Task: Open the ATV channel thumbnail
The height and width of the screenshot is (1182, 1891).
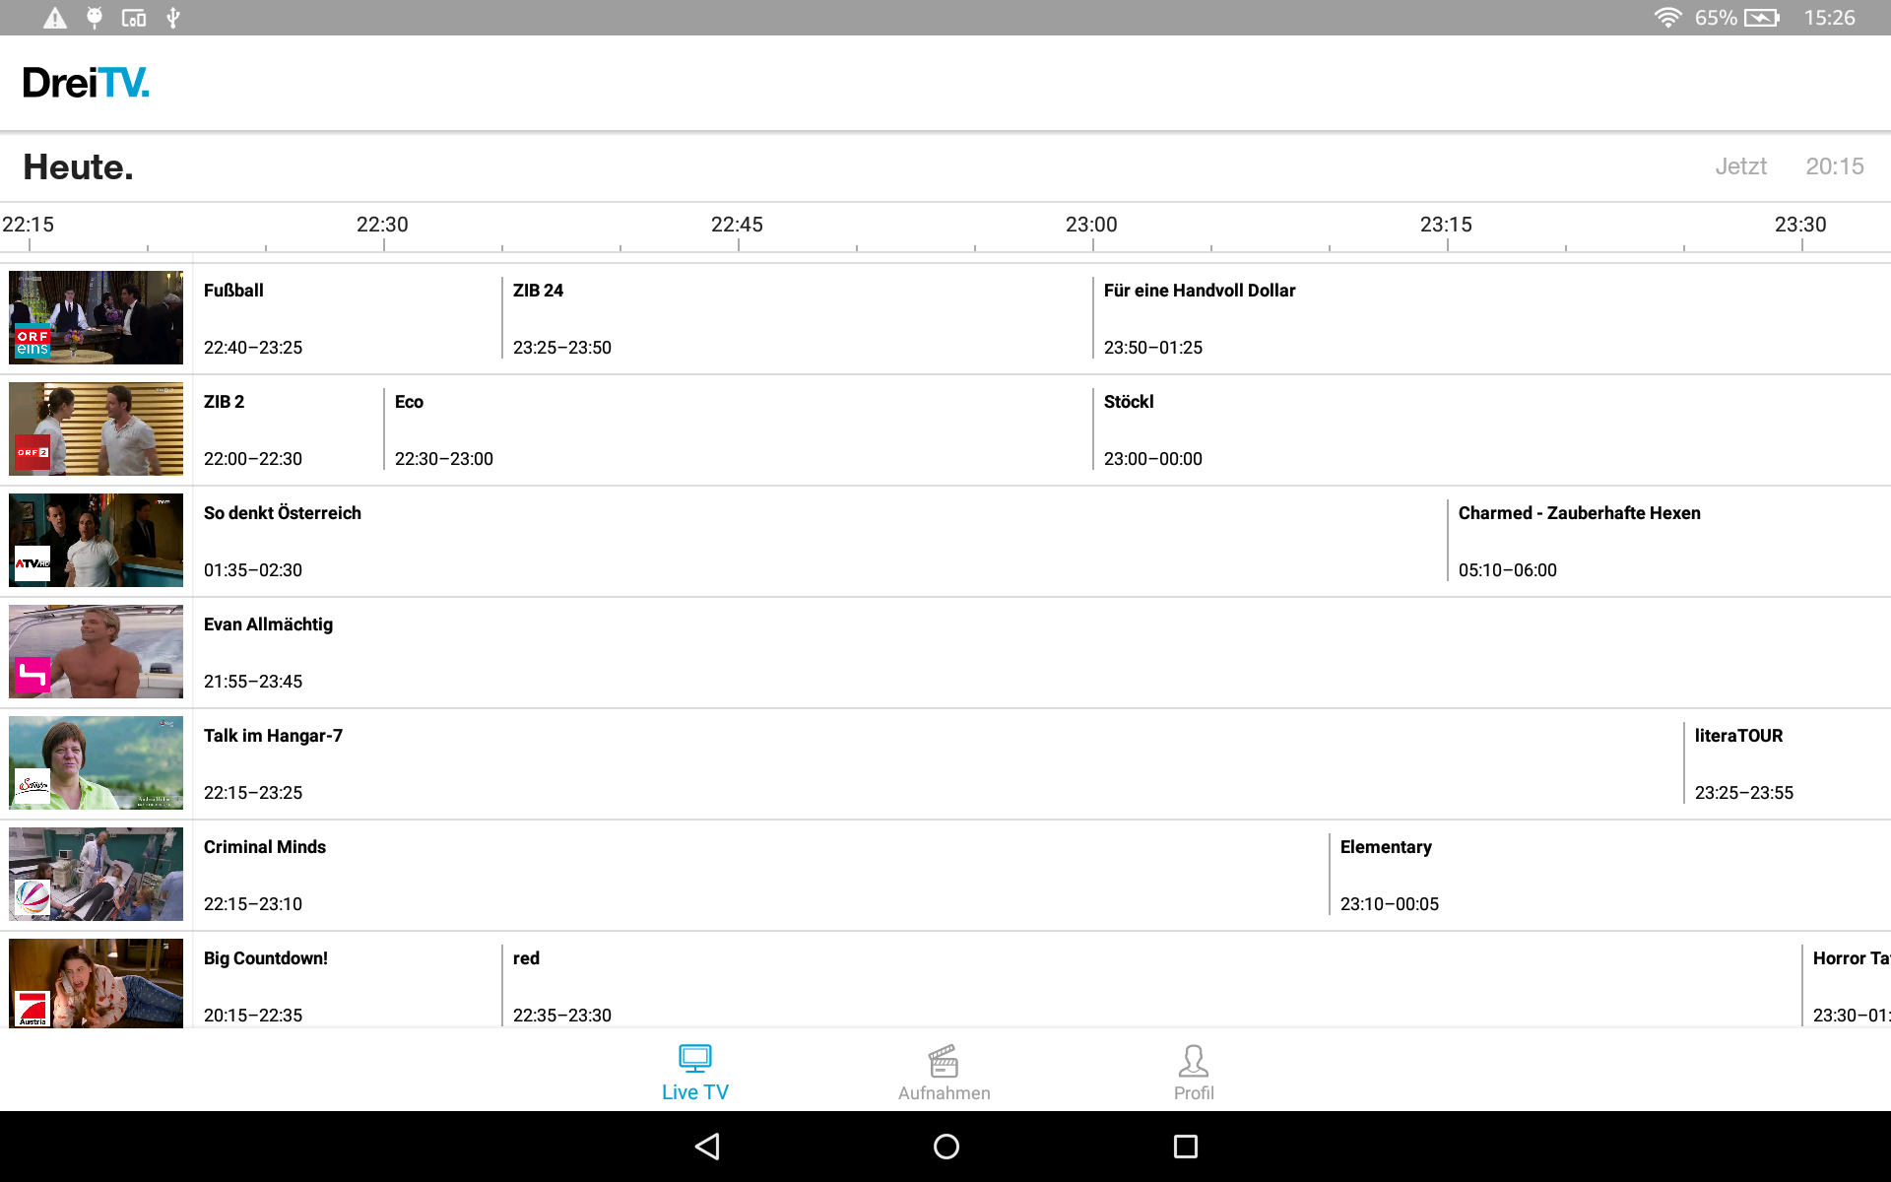Action: pyautogui.click(x=96, y=540)
